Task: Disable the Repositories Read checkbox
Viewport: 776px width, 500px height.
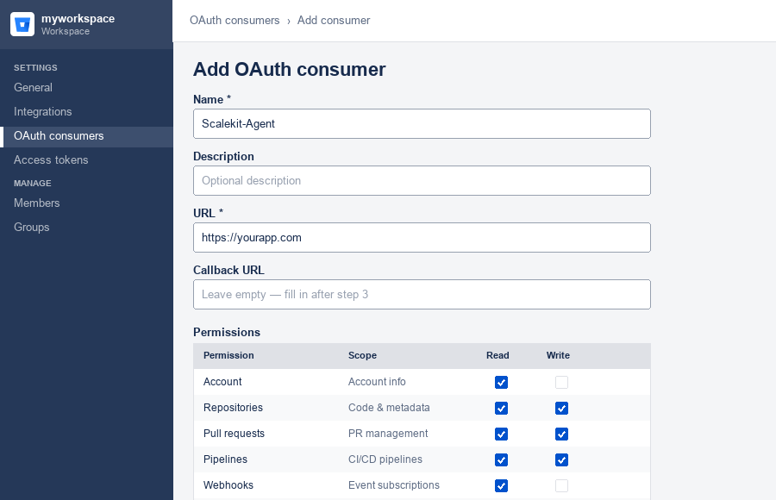Action: click(x=501, y=408)
